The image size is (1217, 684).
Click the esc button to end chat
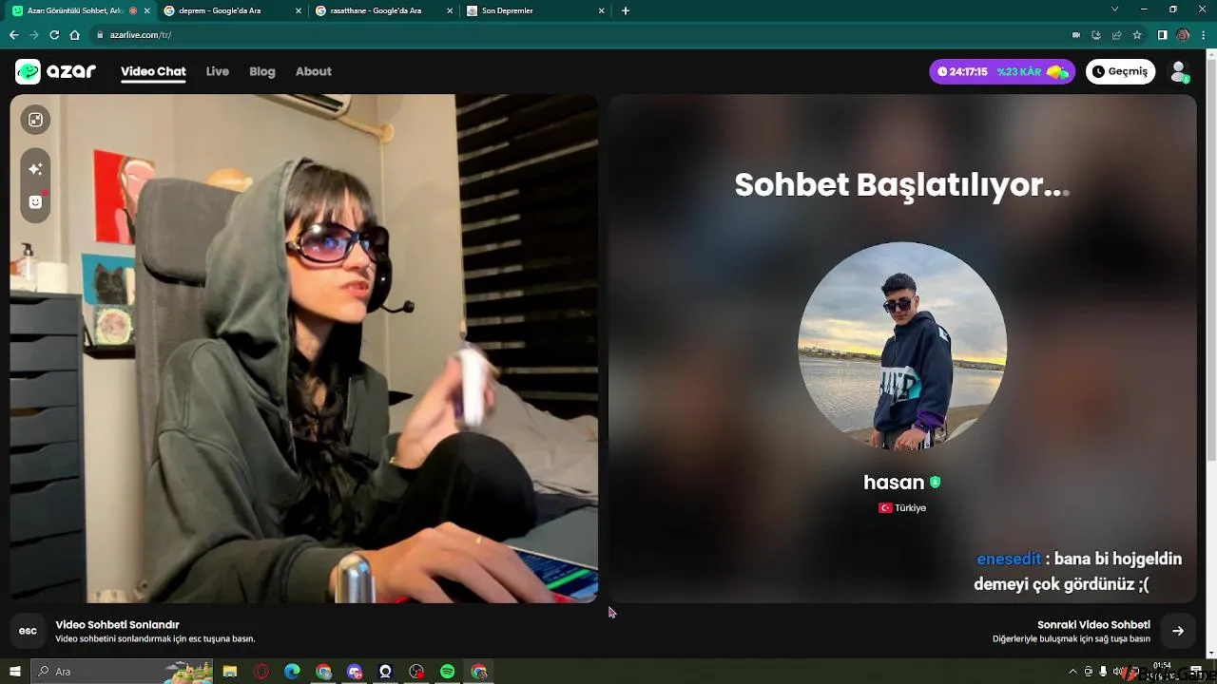[28, 631]
